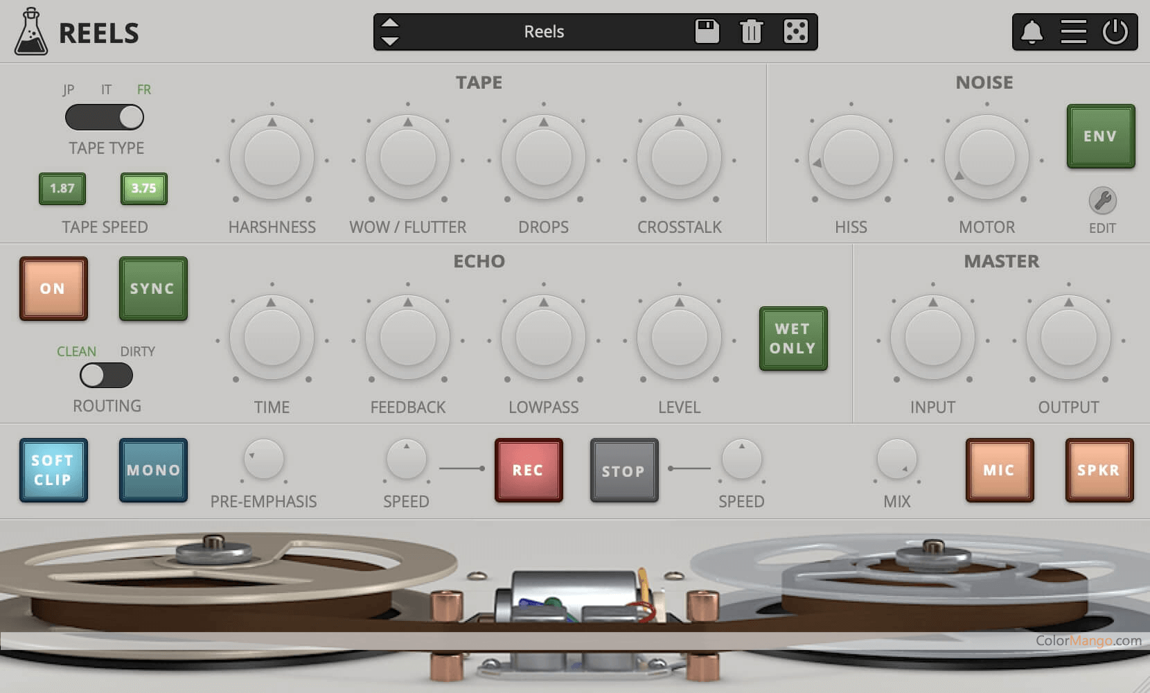Viewport: 1150px width, 693px height.
Task: Select the JP tape type label
Action: [x=68, y=89]
